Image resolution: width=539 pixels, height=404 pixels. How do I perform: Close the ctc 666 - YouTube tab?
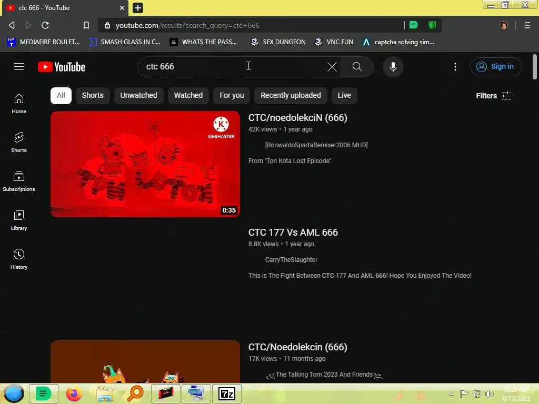pos(122,7)
